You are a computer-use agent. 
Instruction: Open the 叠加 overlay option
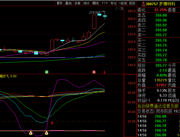69,3
